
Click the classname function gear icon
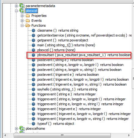tap(33, 30)
